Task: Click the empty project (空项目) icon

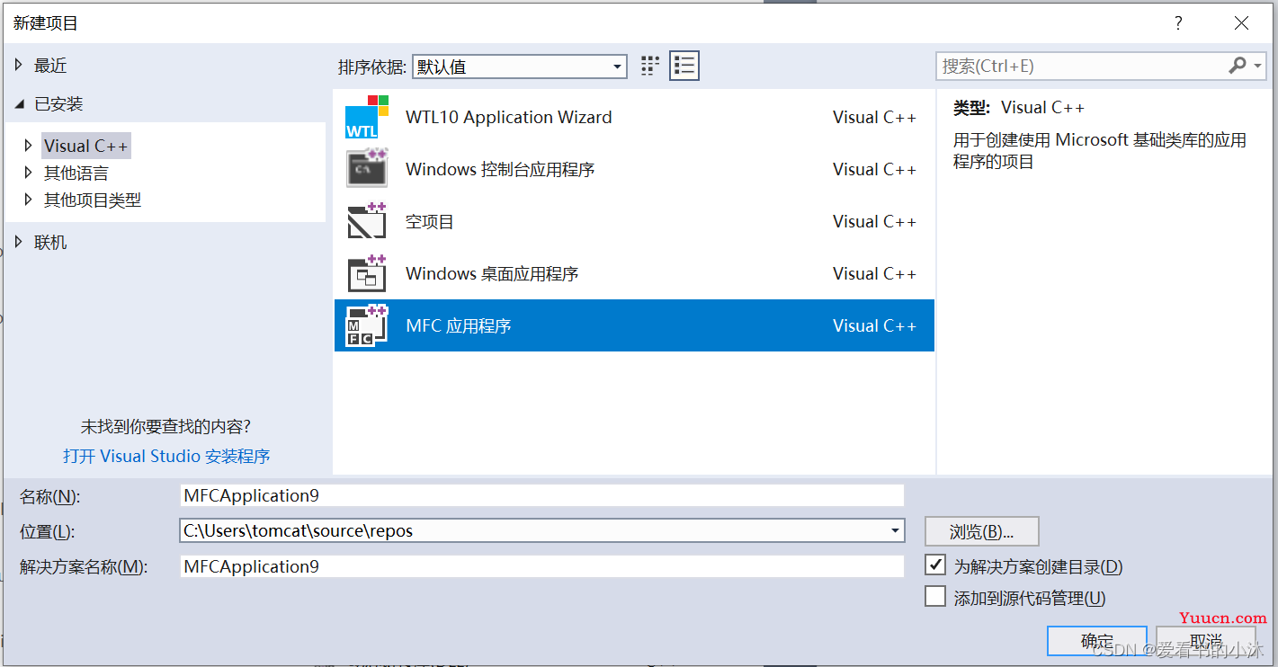Action: pos(367,221)
